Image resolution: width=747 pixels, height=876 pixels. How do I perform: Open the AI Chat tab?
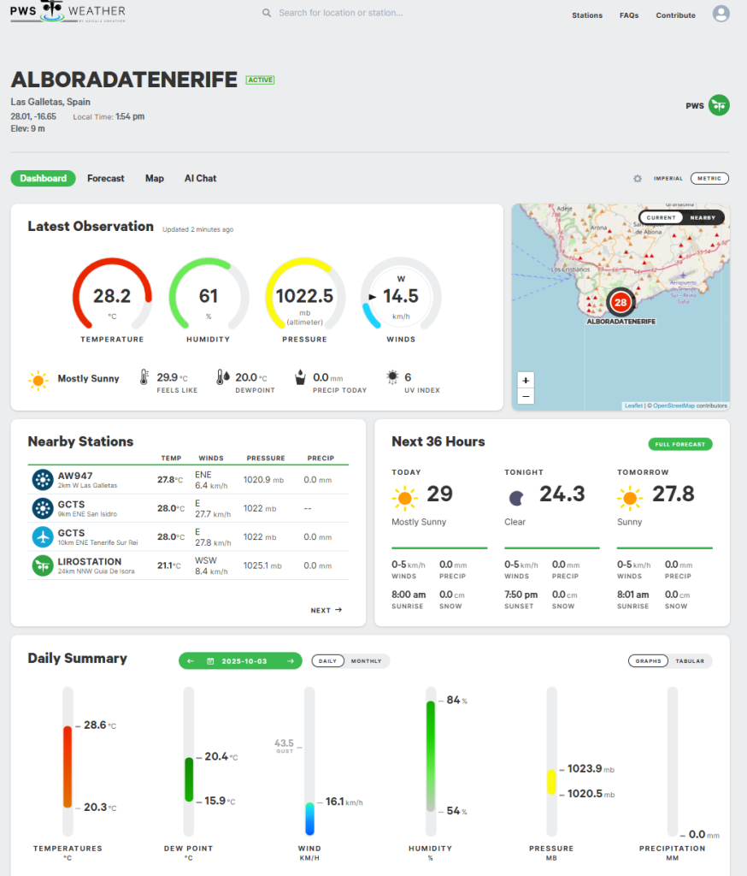(x=200, y=179)
